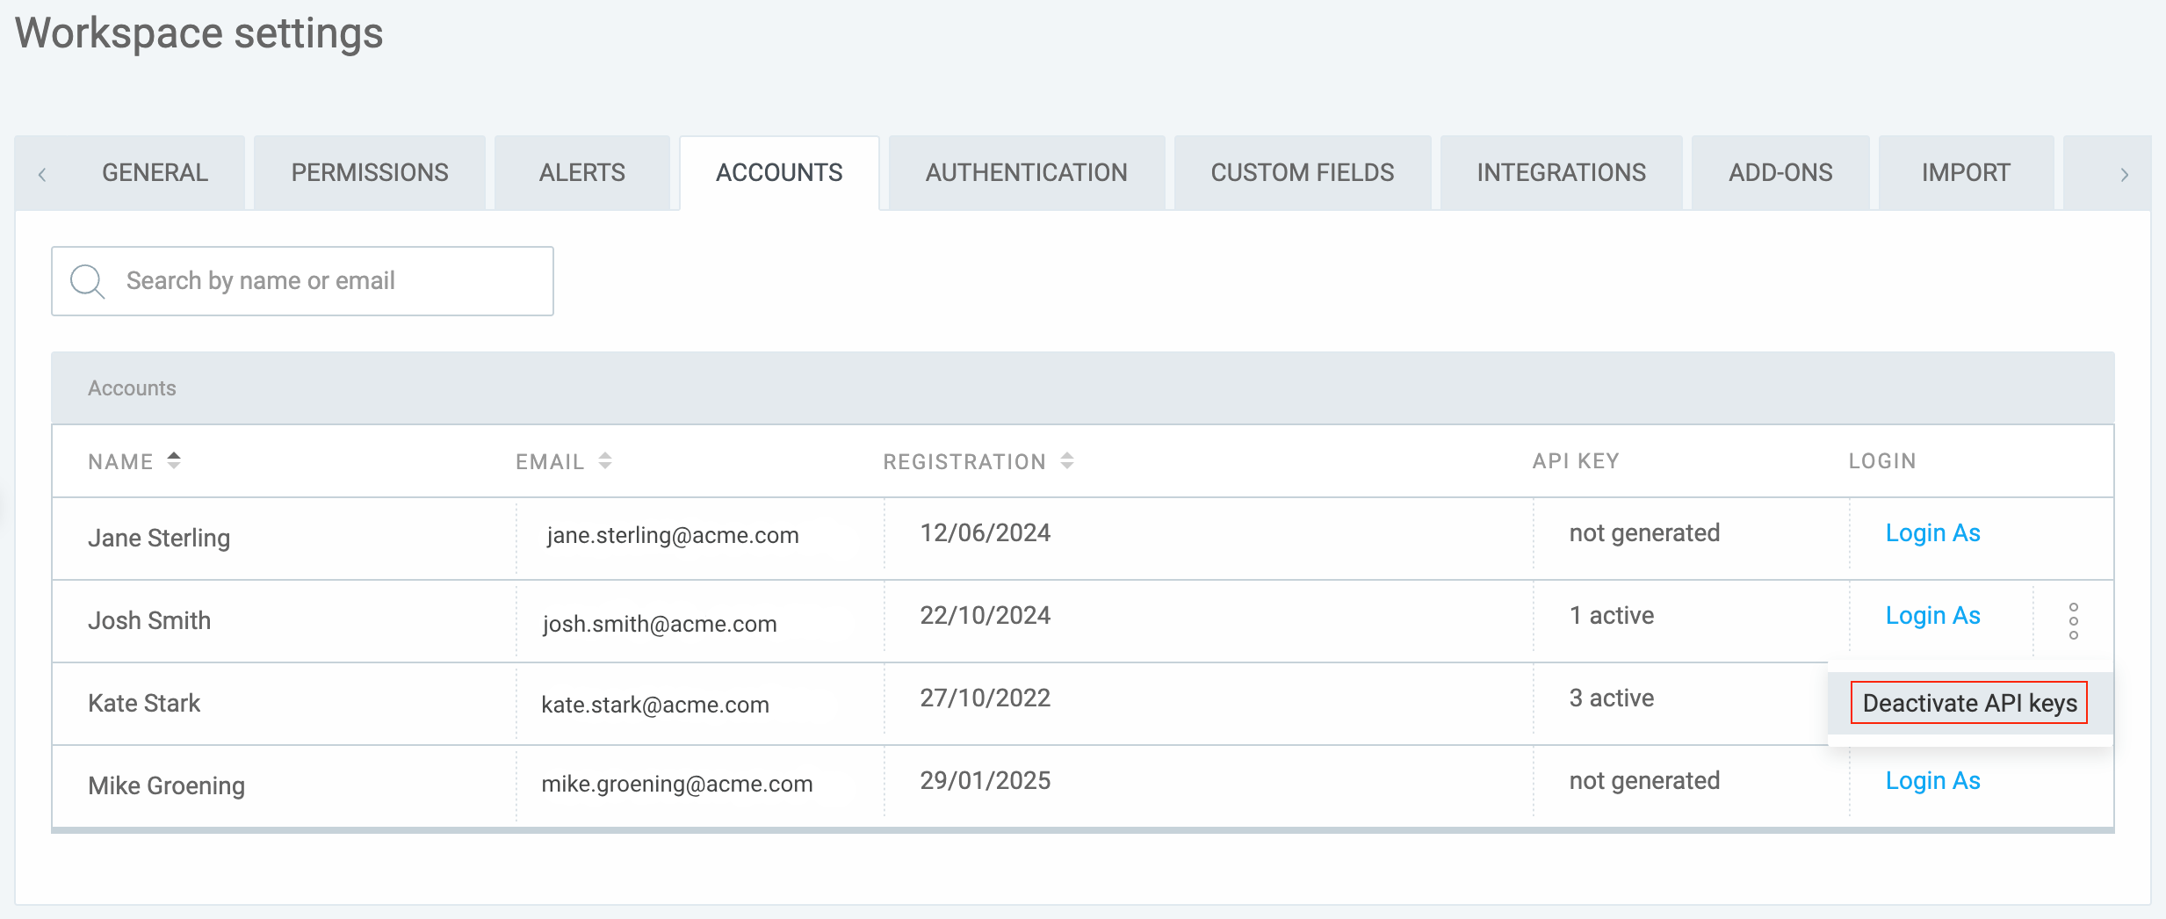2166x919 pixels.
Task: Click Jane Sterling's 'not generated' API key
Action: pos(1644,532)
